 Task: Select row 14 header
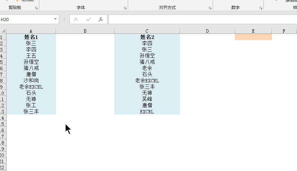3,118
